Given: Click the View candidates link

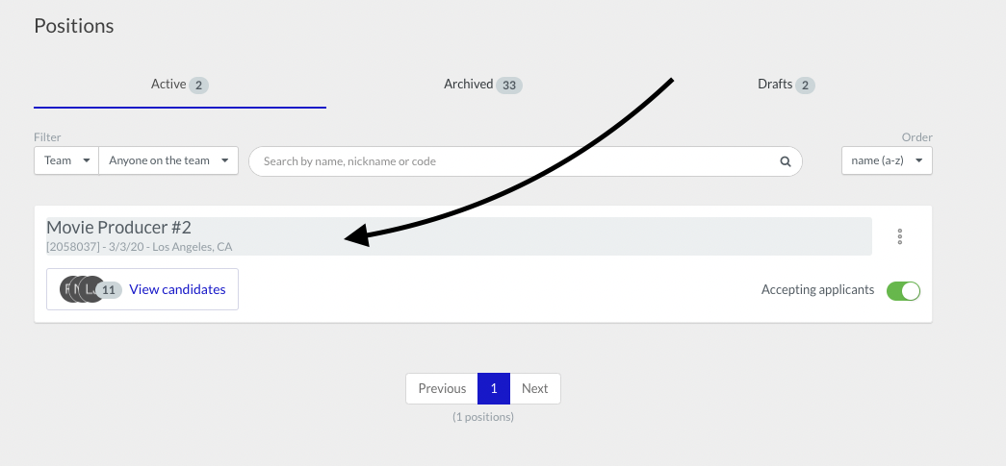Looking at the screenshot, I should tap(177, 289).
